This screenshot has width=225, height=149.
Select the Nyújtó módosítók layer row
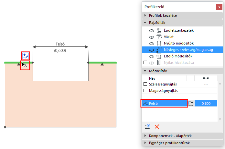182,43
